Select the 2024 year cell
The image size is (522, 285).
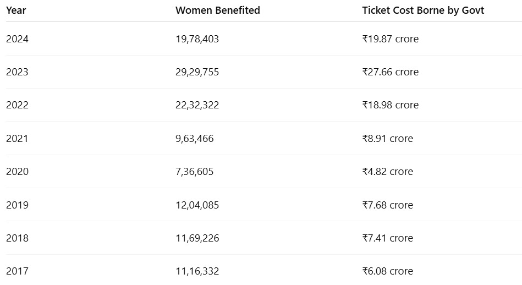pyautogui.click(x=17, y=39)
